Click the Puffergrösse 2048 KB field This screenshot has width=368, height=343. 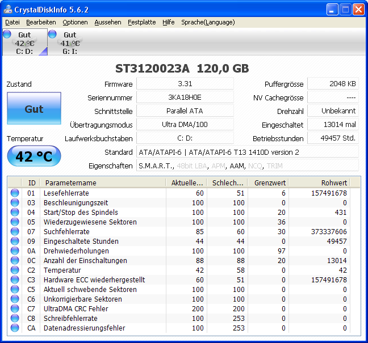point(333,84)
